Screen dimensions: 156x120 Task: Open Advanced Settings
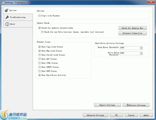pyautogui.click(x=95, y=115)
